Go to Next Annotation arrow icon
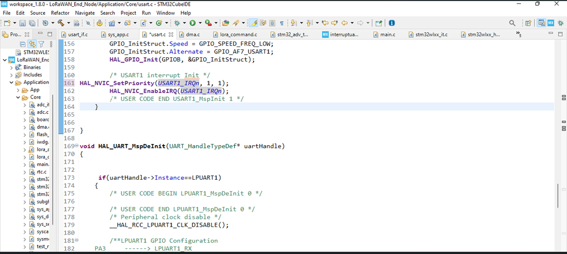Image resolution: width=567 pixels, height=254 pixels. (x=293, y=23)
